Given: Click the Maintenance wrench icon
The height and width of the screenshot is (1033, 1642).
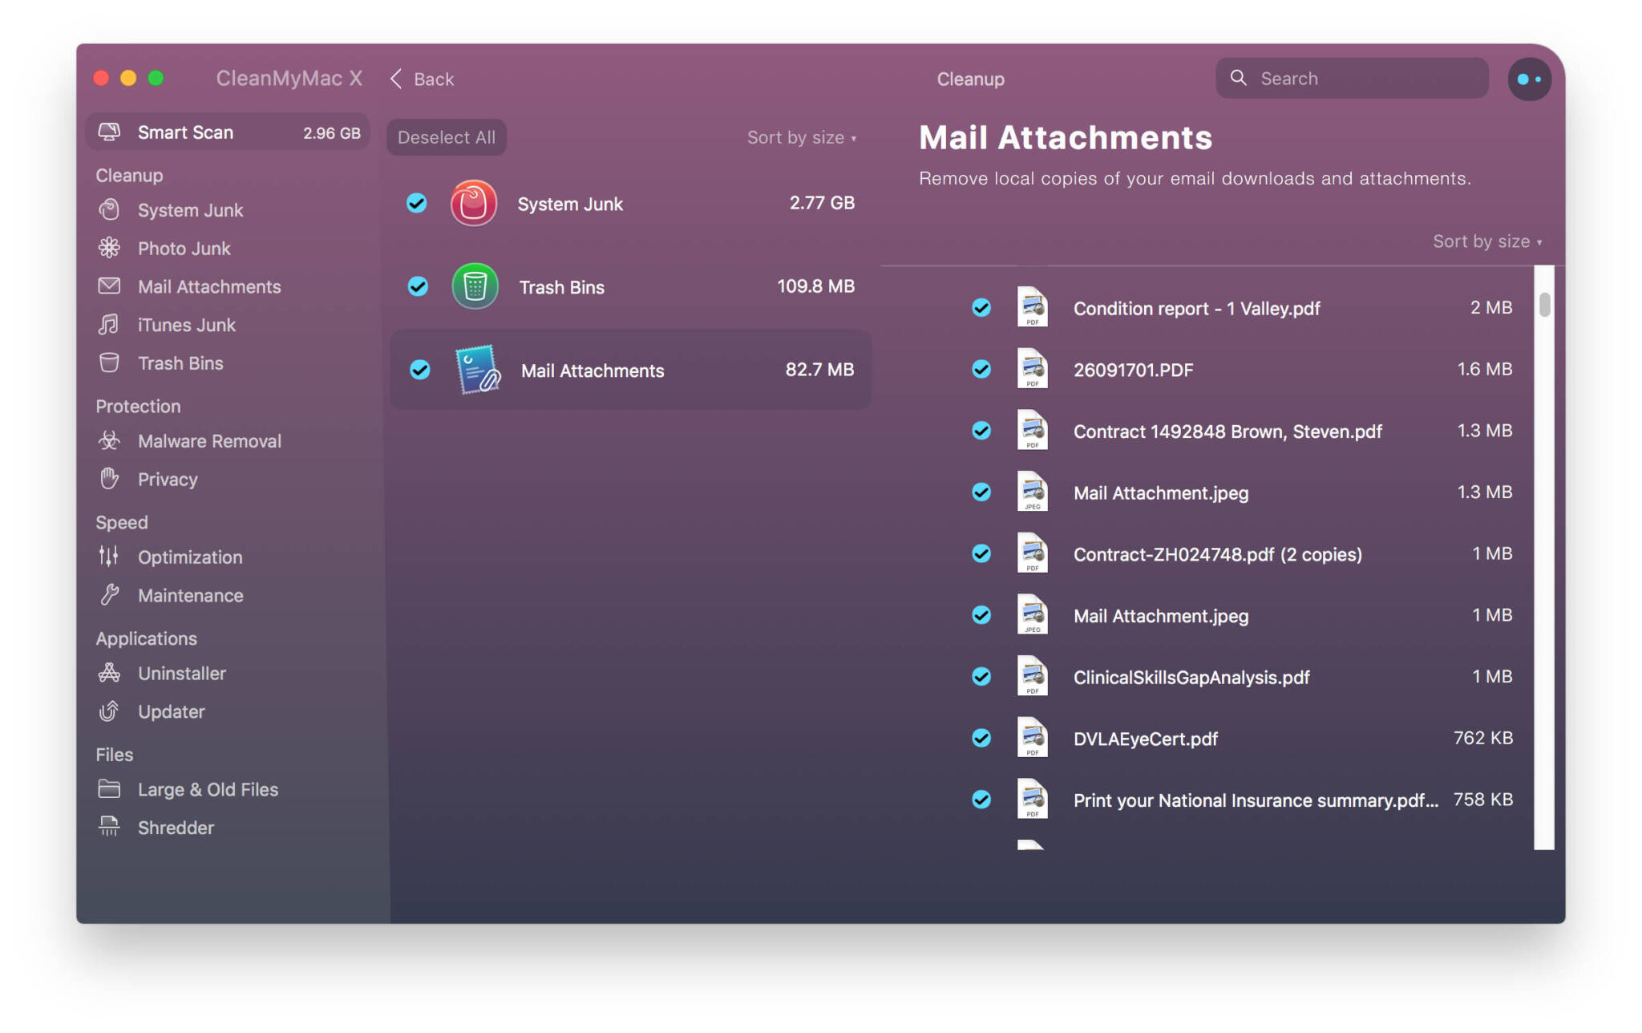Looking at the screenshot, I should pos(109,594).
